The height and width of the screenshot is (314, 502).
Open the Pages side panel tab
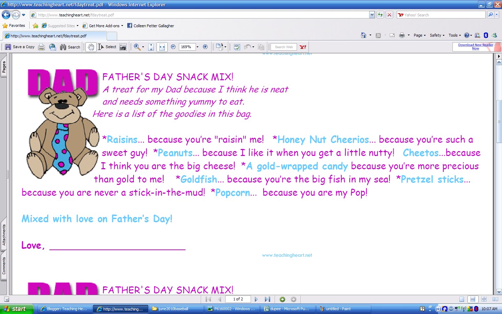point(4,66)
